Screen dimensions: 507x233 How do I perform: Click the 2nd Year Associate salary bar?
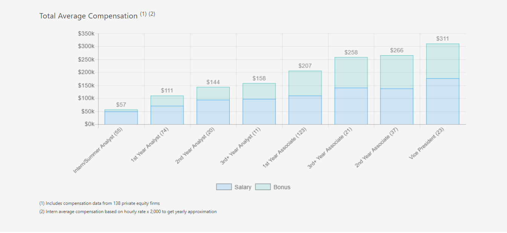[397, 106]
